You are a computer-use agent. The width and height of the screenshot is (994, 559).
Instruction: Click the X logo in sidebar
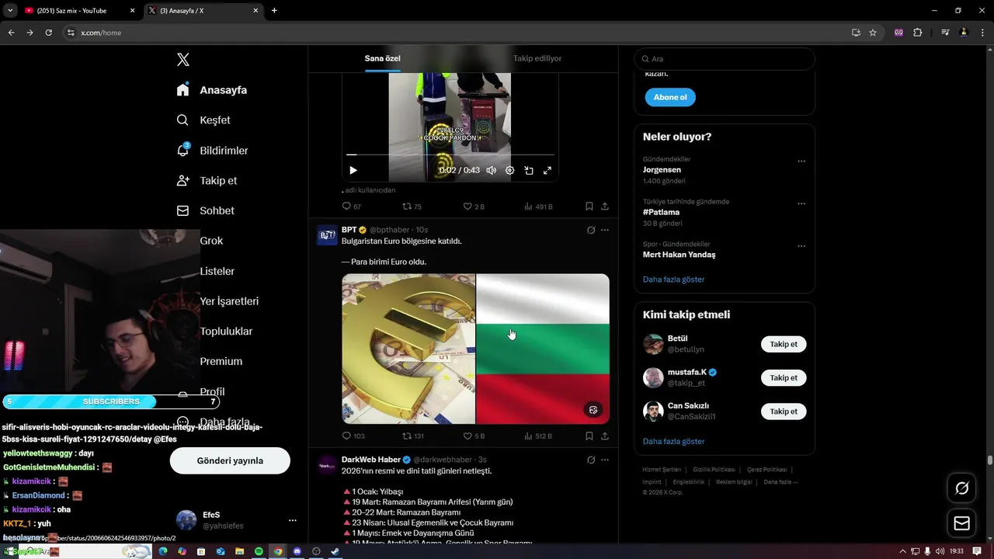click(182, 60)
